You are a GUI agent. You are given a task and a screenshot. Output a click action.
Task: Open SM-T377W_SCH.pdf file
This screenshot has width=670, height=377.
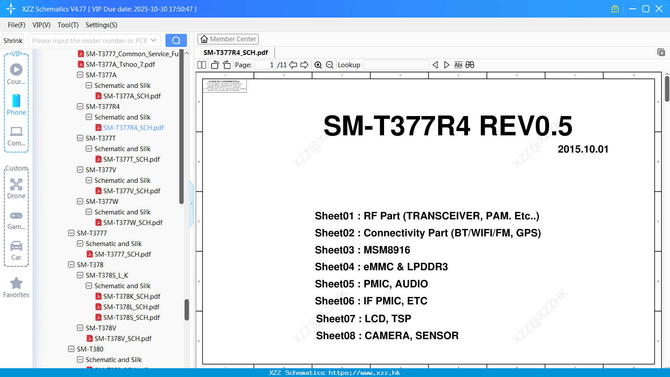pyautogui.click(x=129, y=222)
